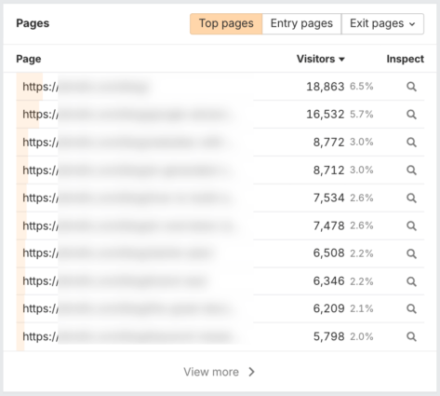Inspect the page with 6,209 visitors
Image resolution: width=440 pixels, height=396 pixels.
click(x=411, y=308)
